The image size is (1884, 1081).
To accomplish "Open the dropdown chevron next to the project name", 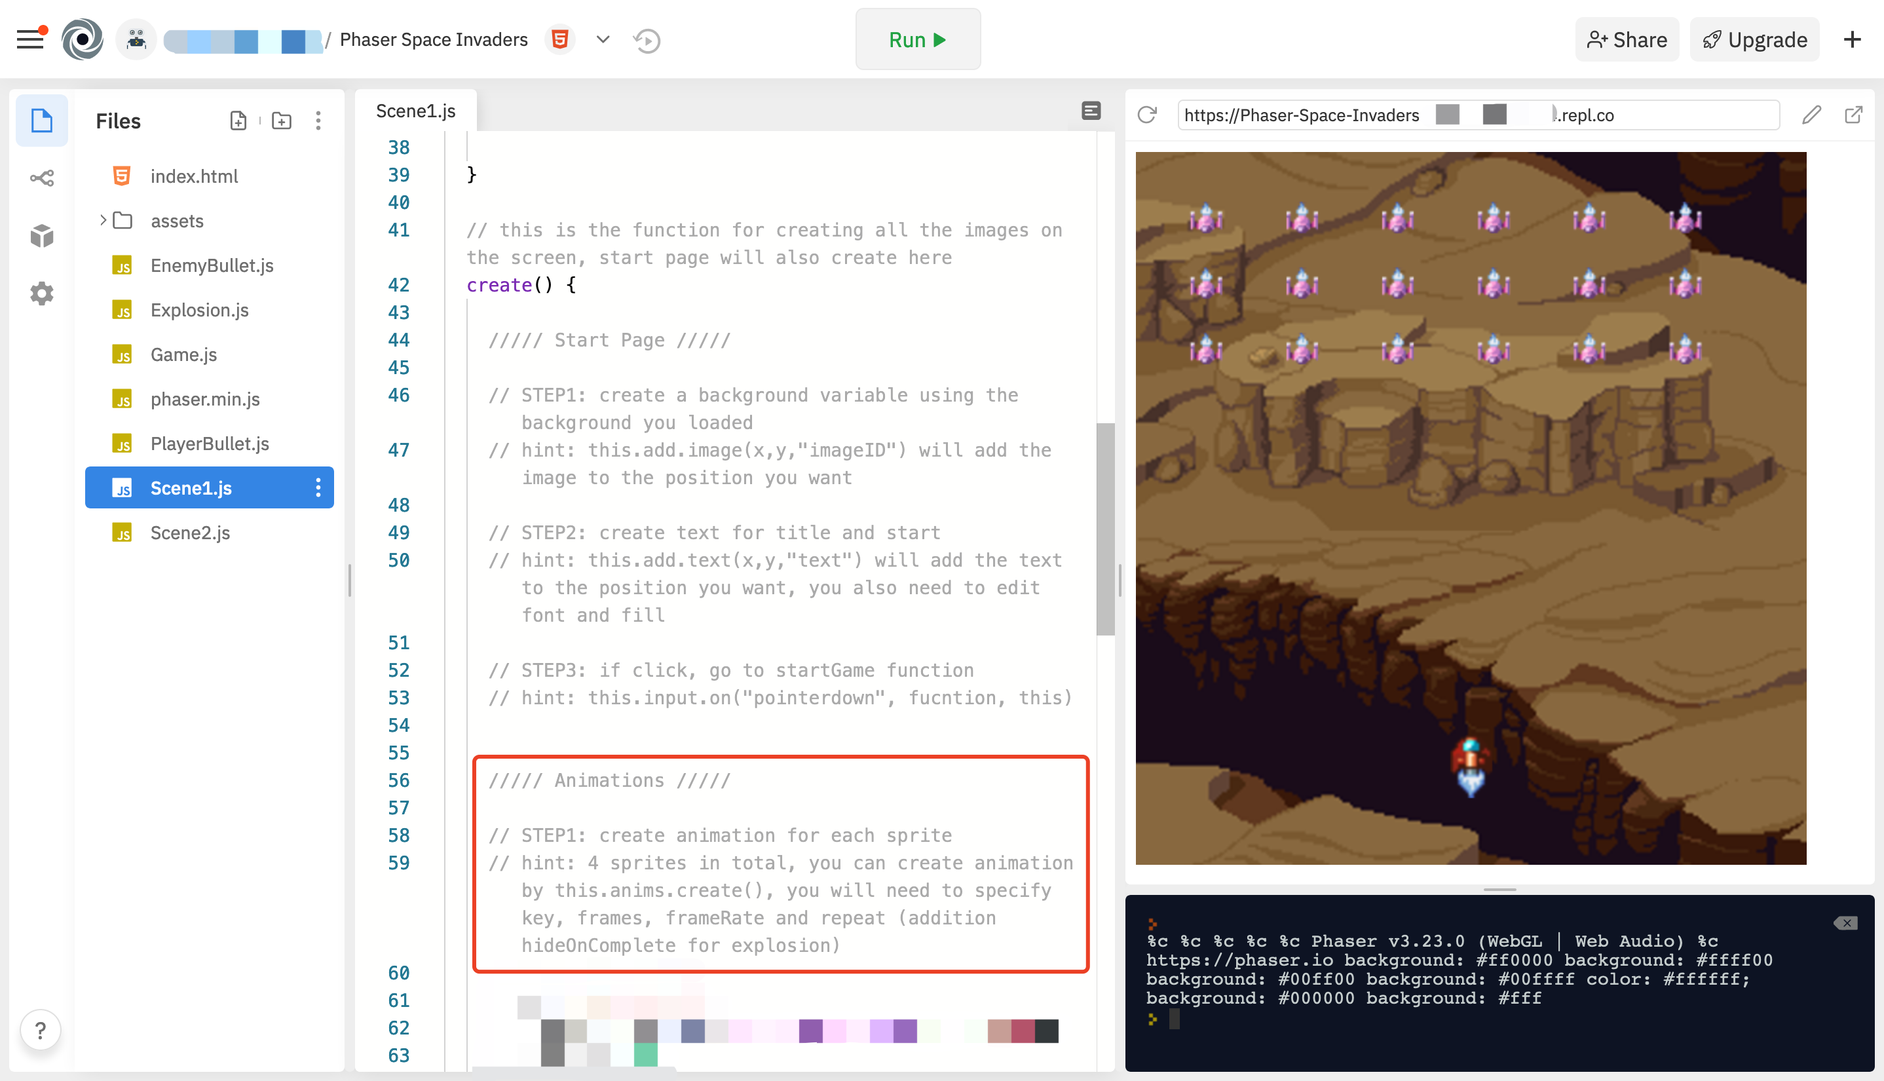I will pos(602,39).
